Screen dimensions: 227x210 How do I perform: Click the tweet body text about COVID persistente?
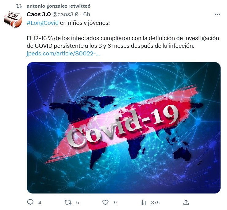(123, 42)
